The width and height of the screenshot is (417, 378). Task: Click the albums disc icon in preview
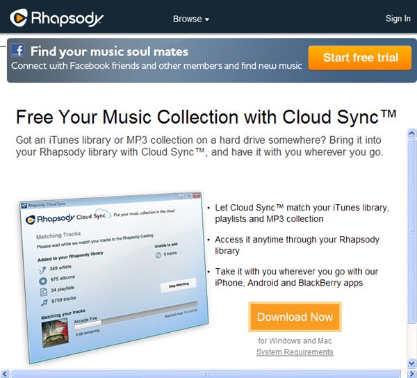43,281
